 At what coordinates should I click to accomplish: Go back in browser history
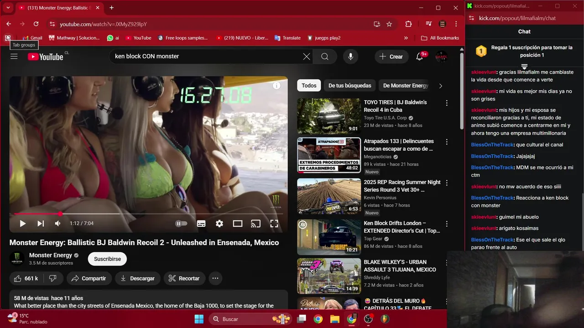(x=9, y=24)
